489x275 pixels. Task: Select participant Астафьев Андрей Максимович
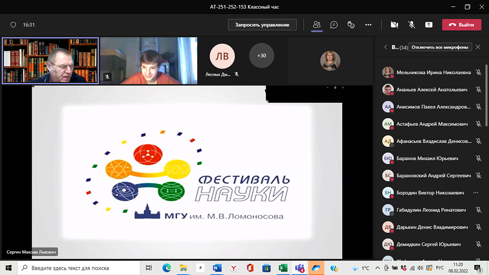tap(432, 124)
